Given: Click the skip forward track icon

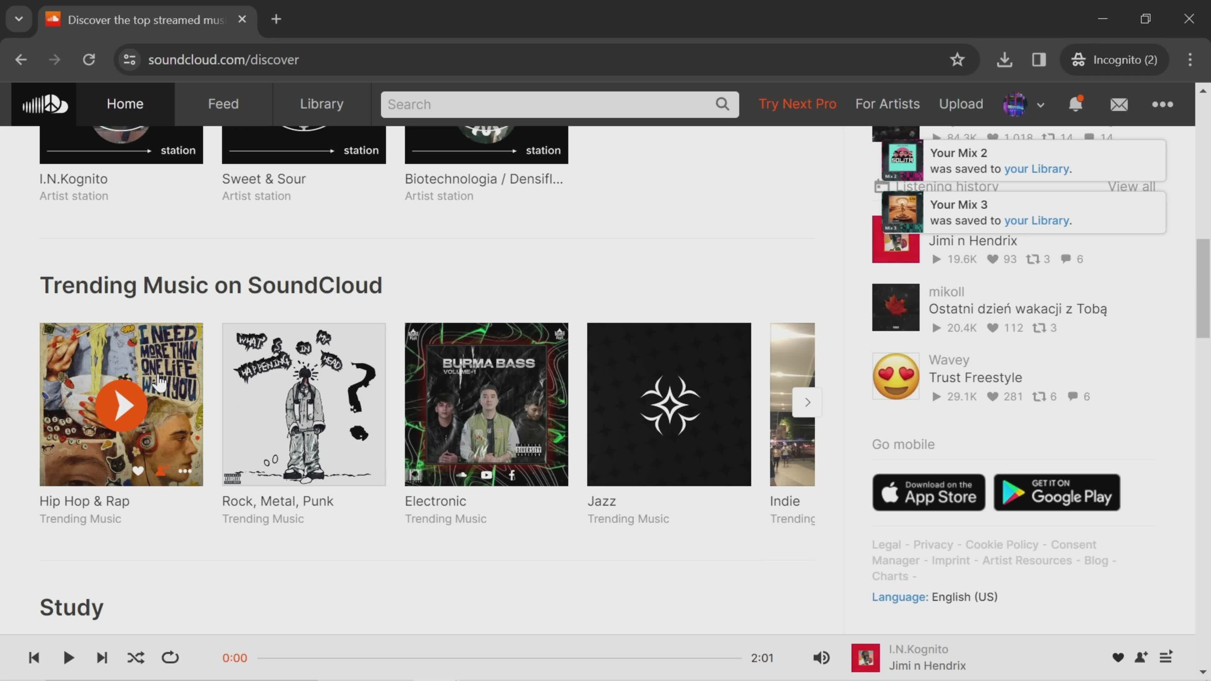Looking at the screenshot, I should (x=102, y=657).
